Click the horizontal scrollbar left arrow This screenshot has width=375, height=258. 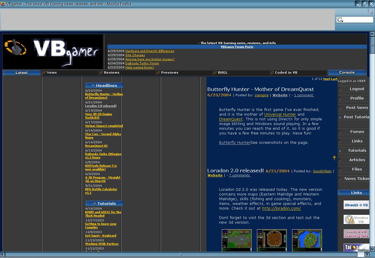click(3, 254)
